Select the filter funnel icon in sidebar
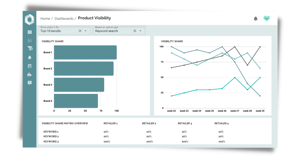This screenshot has width=300, height=157. click(x=30, y=49)
